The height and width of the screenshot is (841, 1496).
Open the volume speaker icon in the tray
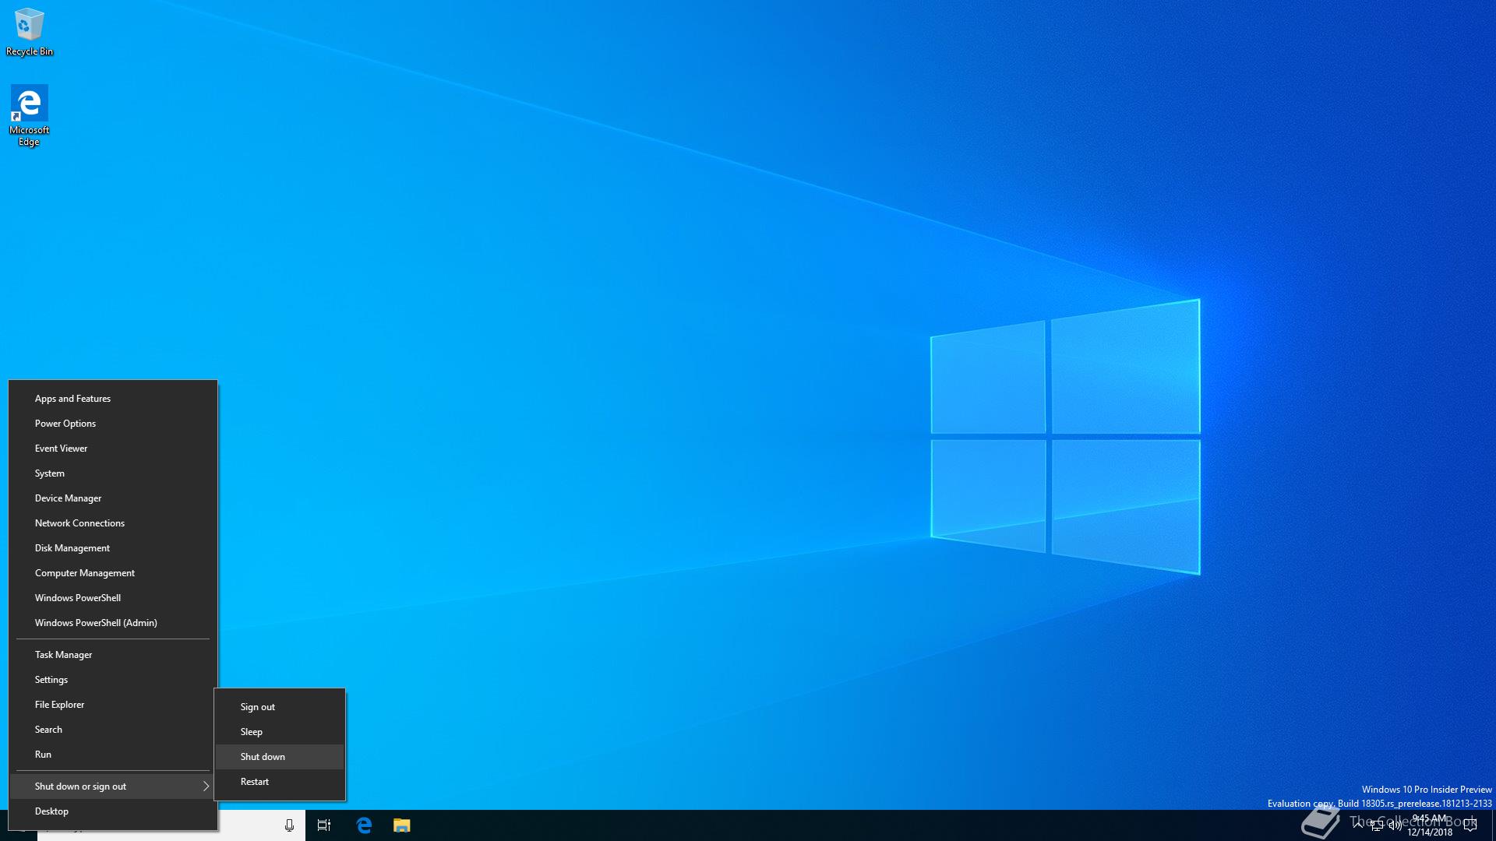tap(1395, 825)
